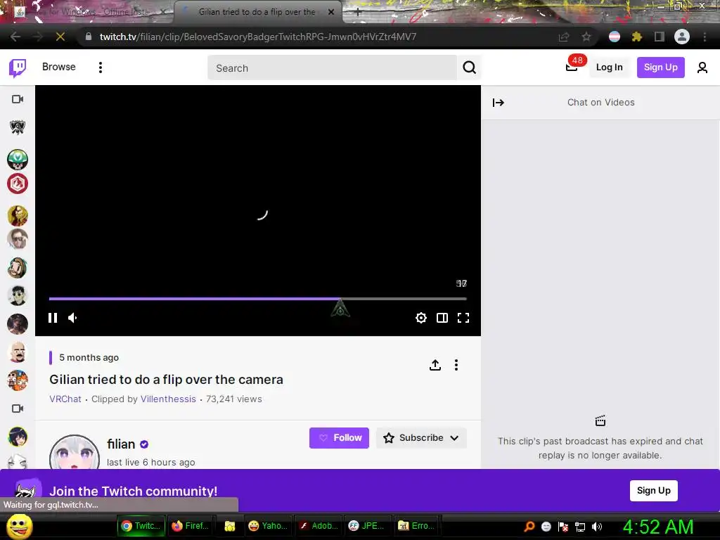The image size is (720, 540).
Task: Click the taskbar clock showing 4:52 AM
Action: (657, 527)
